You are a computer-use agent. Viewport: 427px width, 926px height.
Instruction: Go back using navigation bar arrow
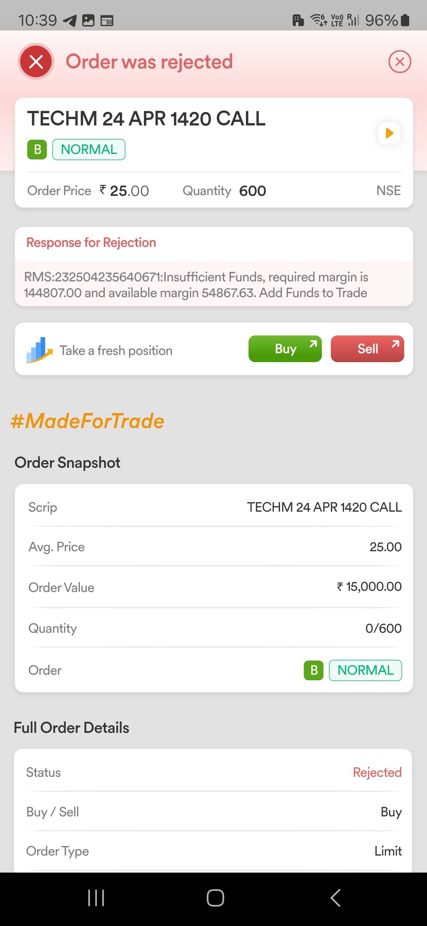pyautogui.click(x=335, y=898)
